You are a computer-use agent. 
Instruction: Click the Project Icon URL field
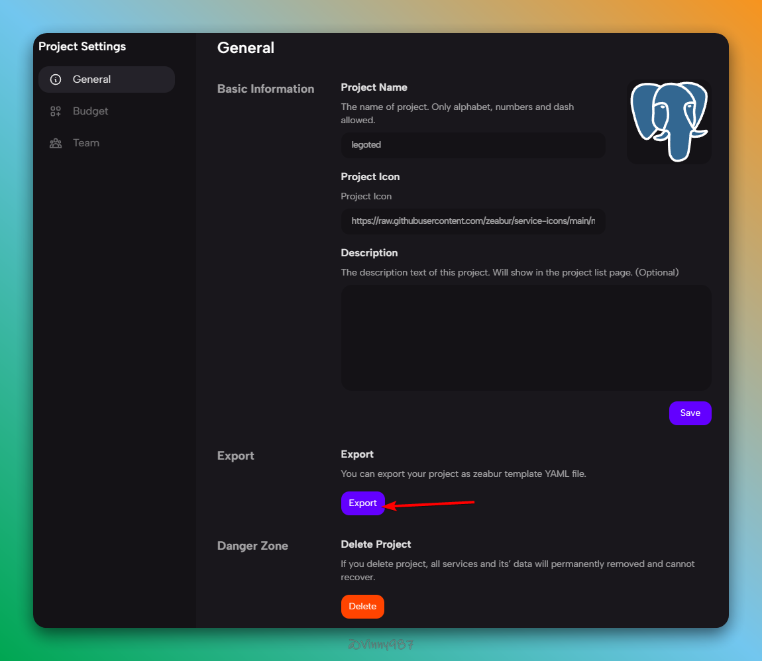472,221
